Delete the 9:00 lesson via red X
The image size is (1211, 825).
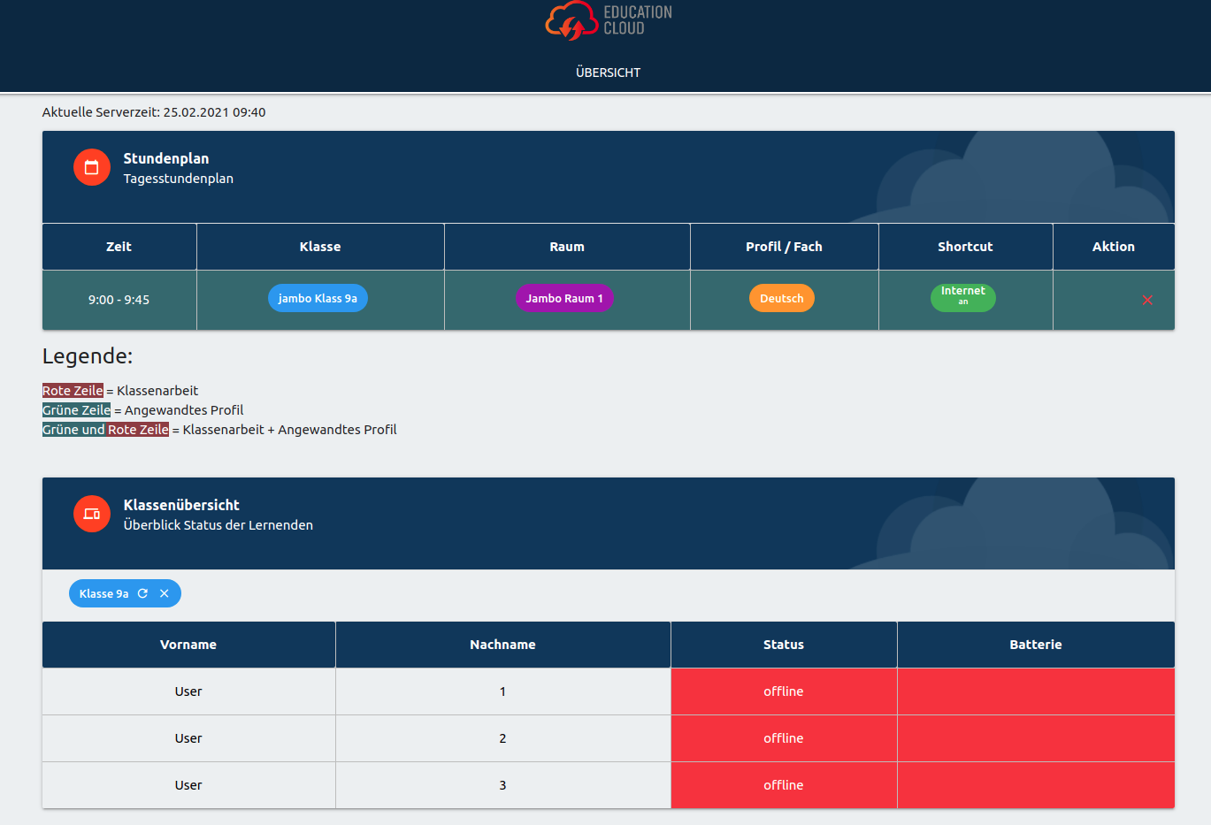[x=1147, y=299]
